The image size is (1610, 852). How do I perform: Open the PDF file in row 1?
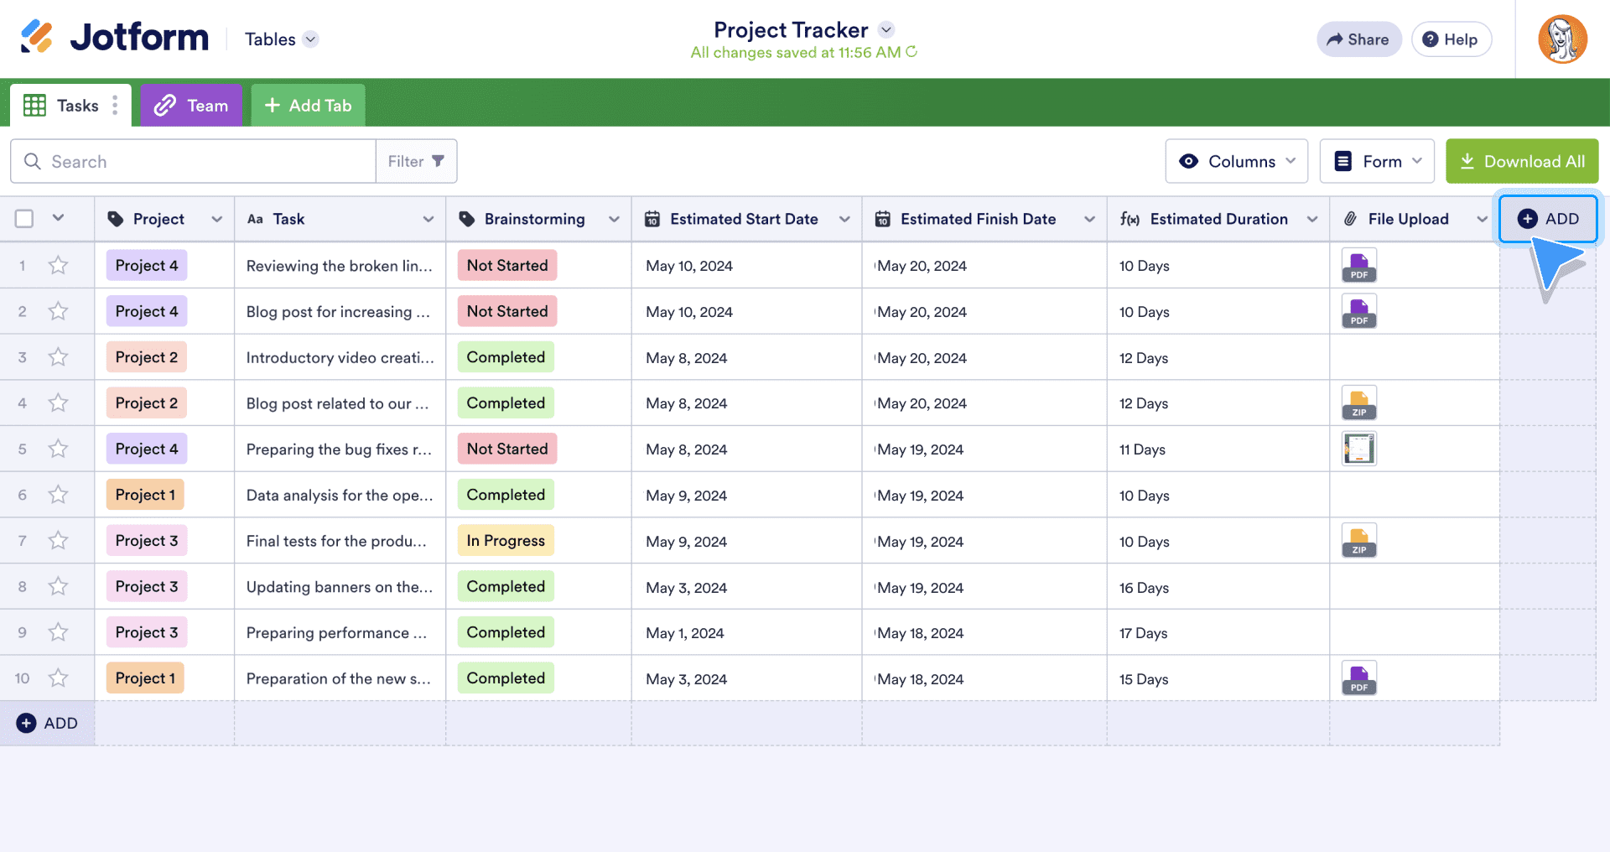[1358, 266]
